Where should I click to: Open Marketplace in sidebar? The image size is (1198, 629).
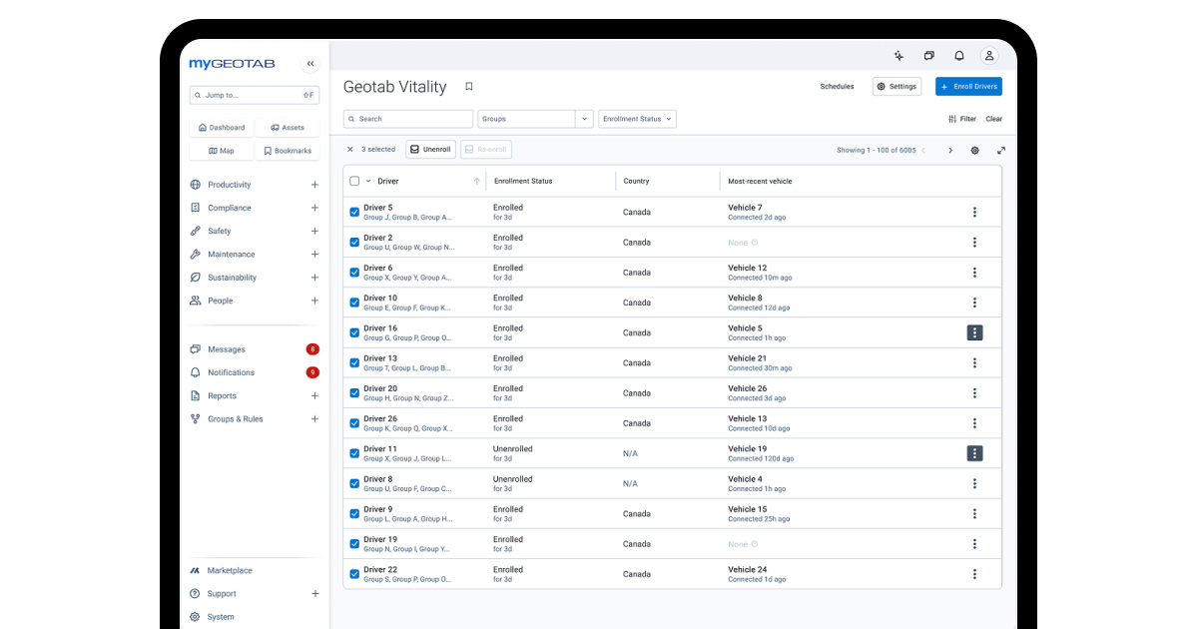[x=230, y=570]
